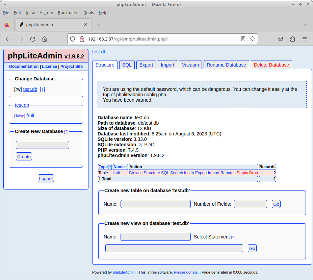Viewport: 313px width, 280px height.
Task: Click Drop link for fruit table
Action: tap(253, 173)
